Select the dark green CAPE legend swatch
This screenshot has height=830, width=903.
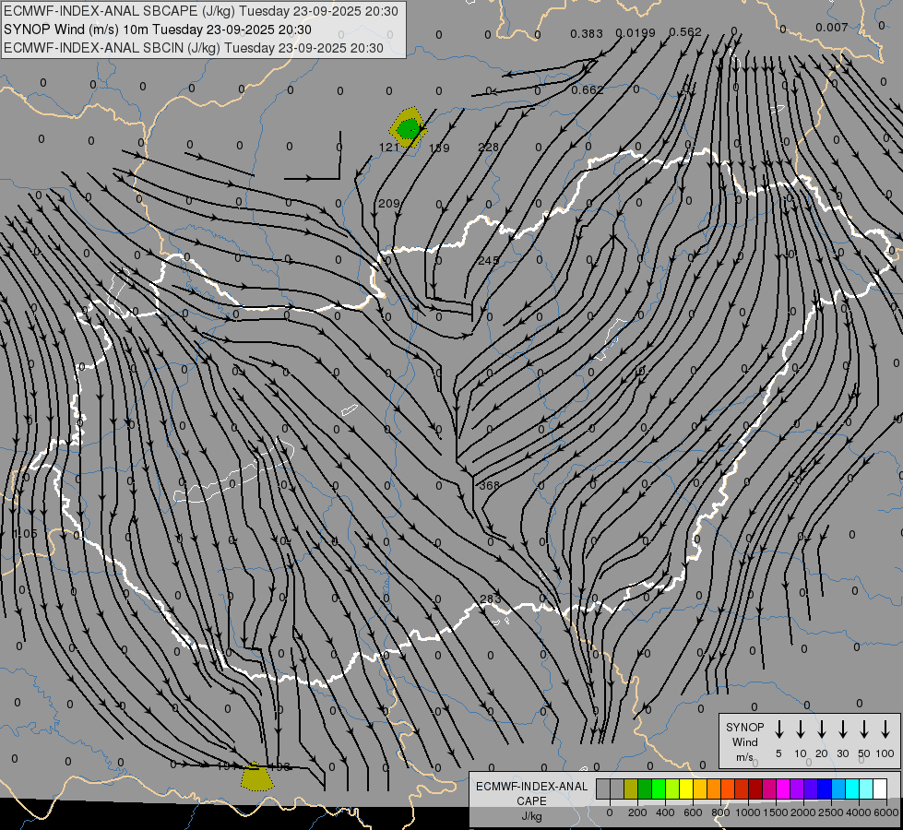[x=645, y=788]
